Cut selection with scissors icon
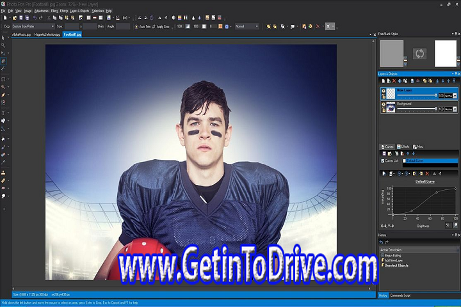The image size is (461, 307). [x=49, y=18]
